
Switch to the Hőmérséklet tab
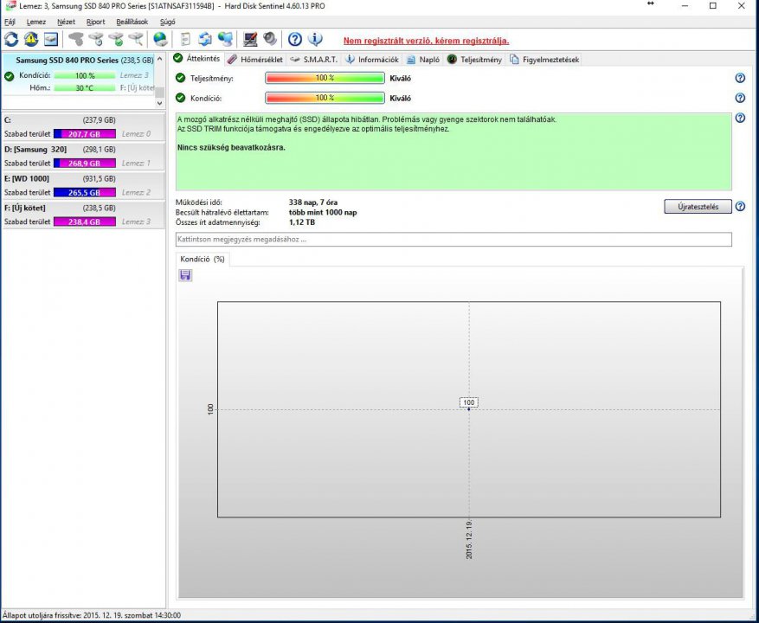point(255,60)
